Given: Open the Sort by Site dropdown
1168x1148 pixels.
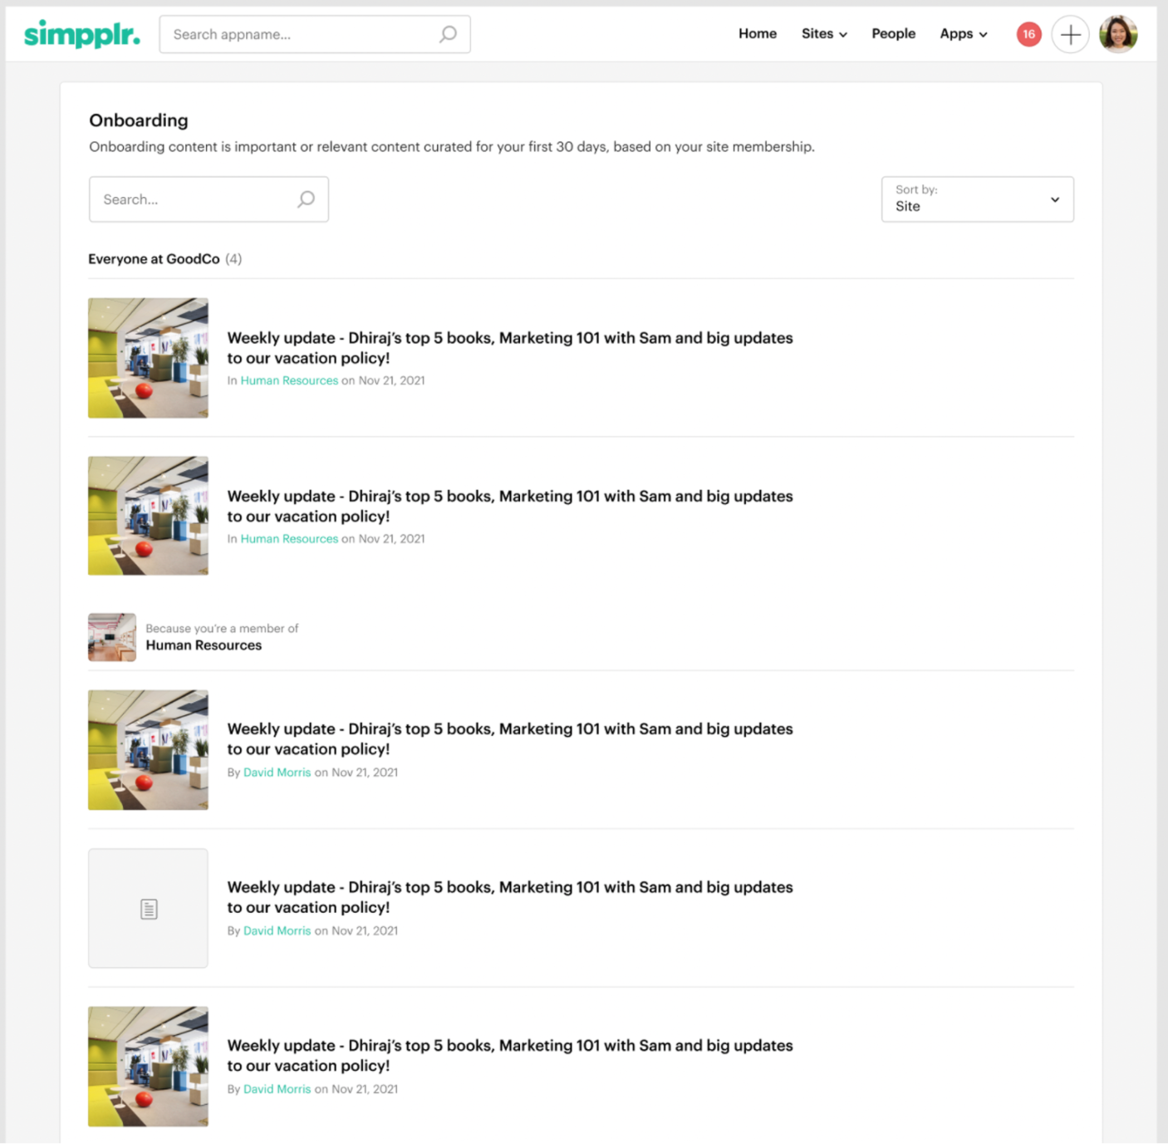Looking at the screenshot, I should click(977, 199).
